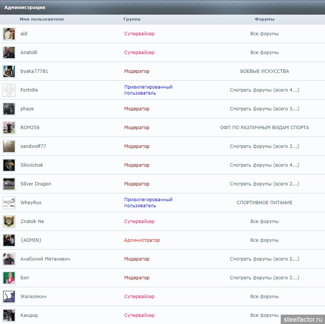Click the WheyRus logo avatar

point(9,203)
